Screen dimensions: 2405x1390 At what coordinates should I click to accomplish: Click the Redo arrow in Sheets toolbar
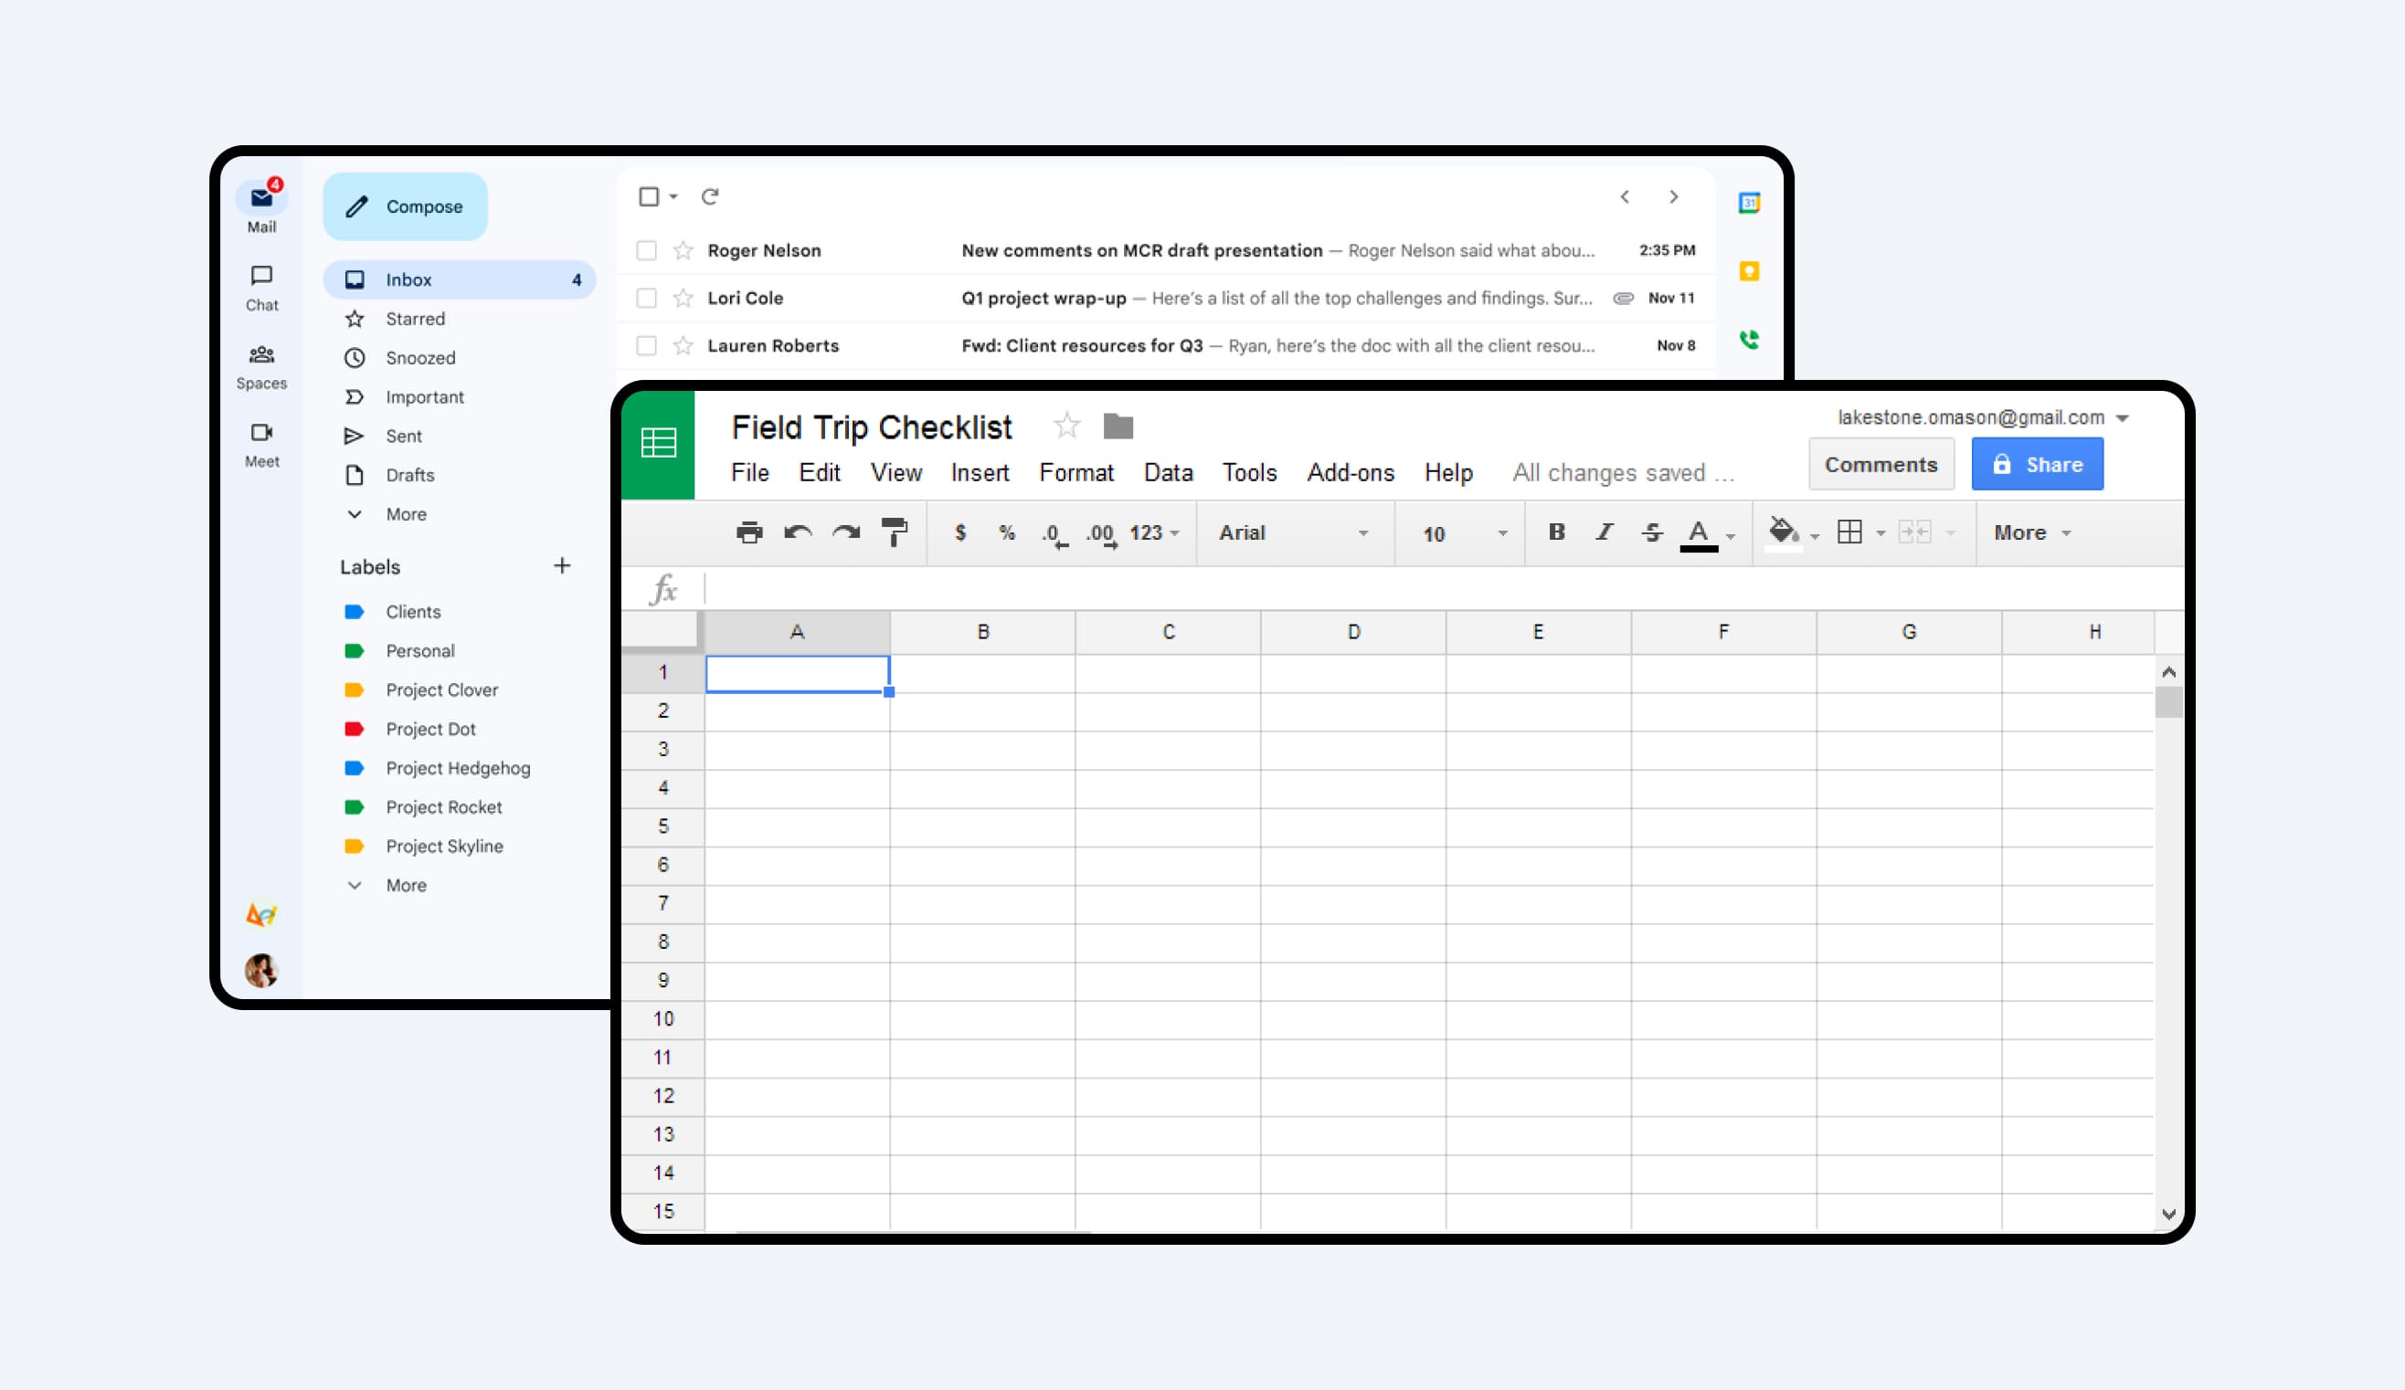click(x=845, y=532)
